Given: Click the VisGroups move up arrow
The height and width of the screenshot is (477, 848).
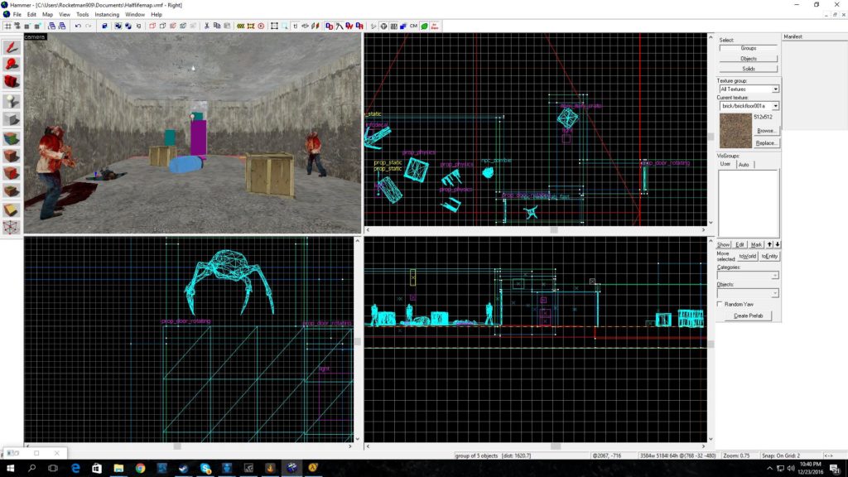Looking at the screenshot, I should point(769,244).
